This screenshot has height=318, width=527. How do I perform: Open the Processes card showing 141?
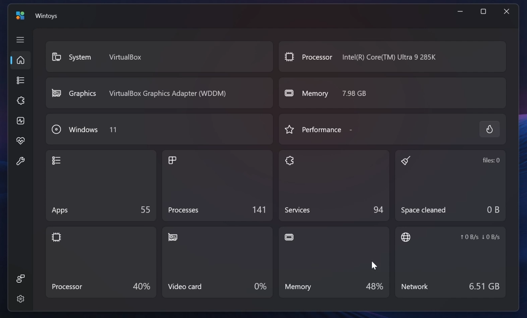pyautogui.click(x=217, y=186)
